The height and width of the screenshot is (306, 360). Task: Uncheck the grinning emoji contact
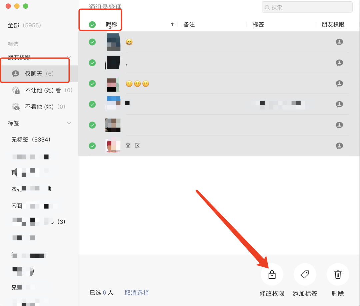point(92,42)
